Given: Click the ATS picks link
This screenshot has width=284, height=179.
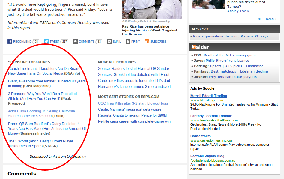Looking at the screenshot, I should (x=233, y=66).
